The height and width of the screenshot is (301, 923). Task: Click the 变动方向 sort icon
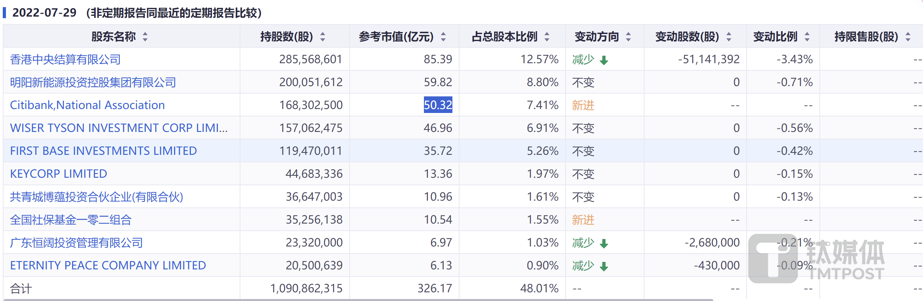coord(628,37)
